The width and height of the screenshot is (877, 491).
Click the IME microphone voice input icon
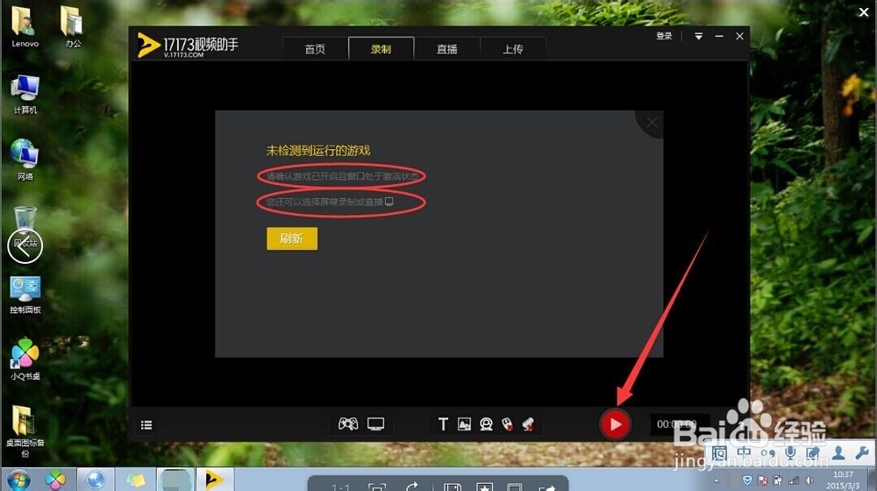pos(790,452)
